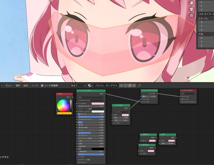
Task: Duplicate material with the new-copy icon
Action: (130, 86)
